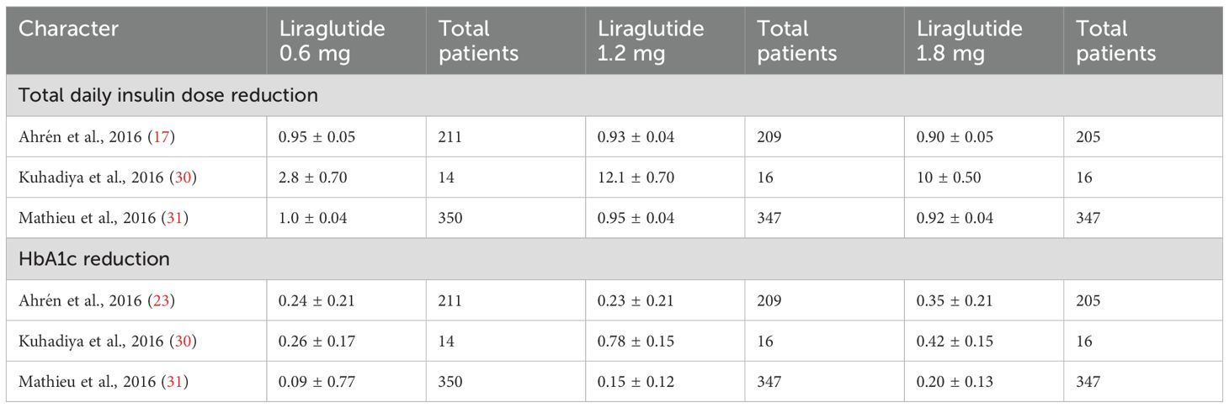Click the 1.0 ± 0.04 cell
1229x408 pixels.
[315, 219]
